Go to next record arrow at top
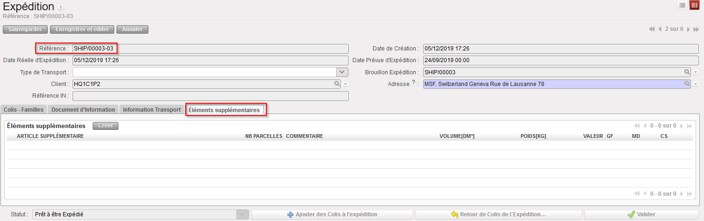This screenshot has height=221, width=704. (x=689, y=29)
